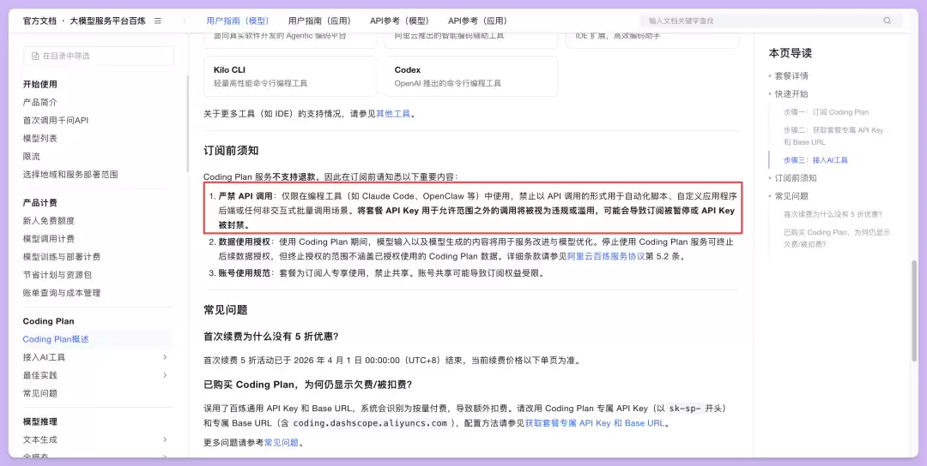
Task: Open 新人免费额度 sidebar page
Action: click(48, 221)
